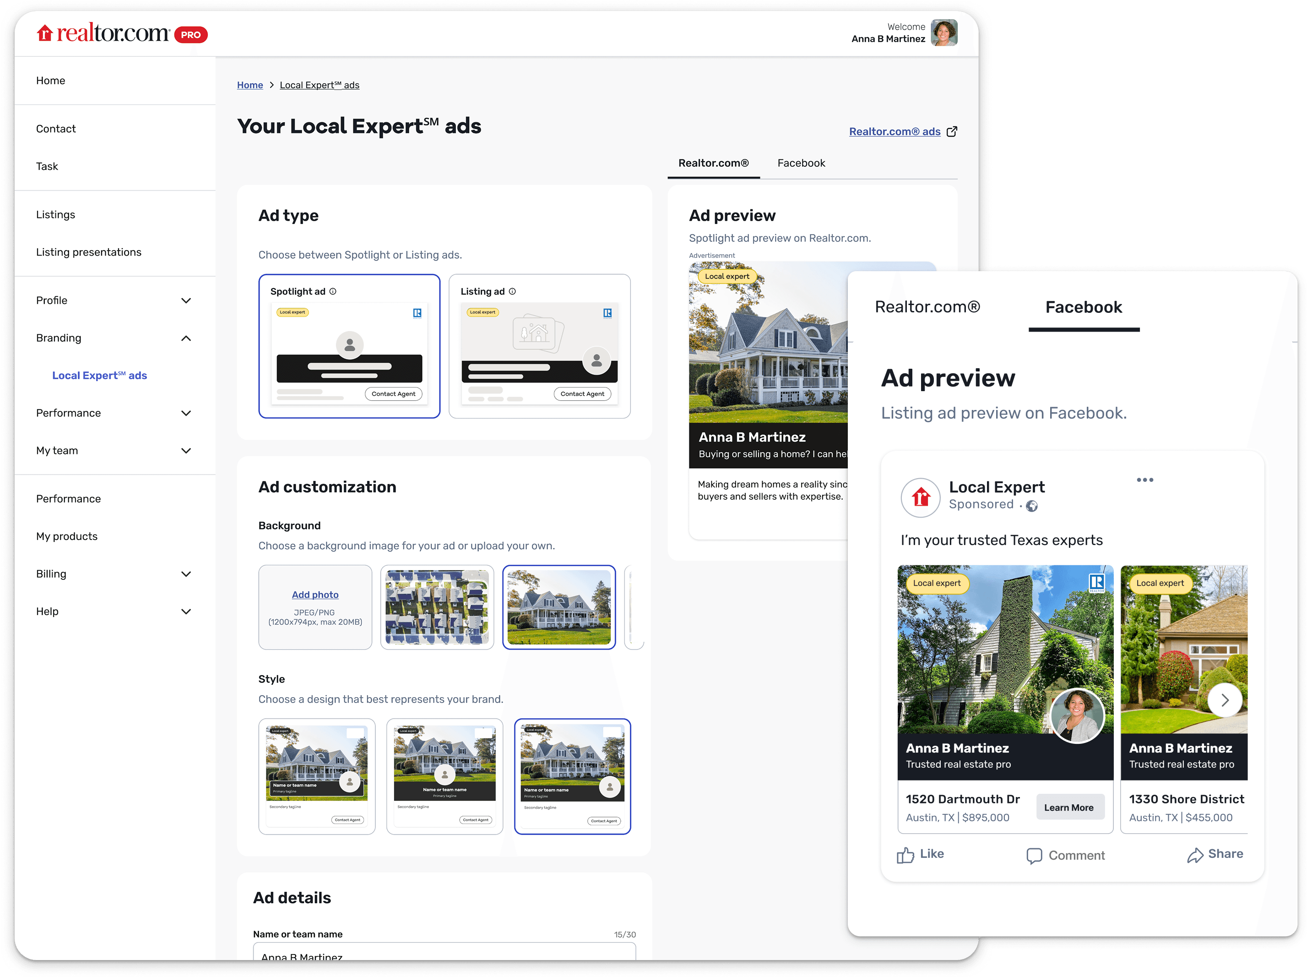Click the Like thumbs-up icon
Screen dimensions: 1312x977
coord(905,855)
